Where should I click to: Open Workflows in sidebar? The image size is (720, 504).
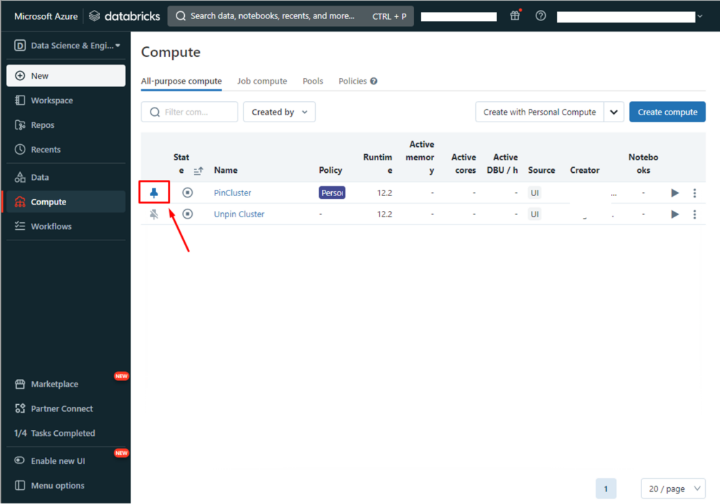click(x=65, y=226)
